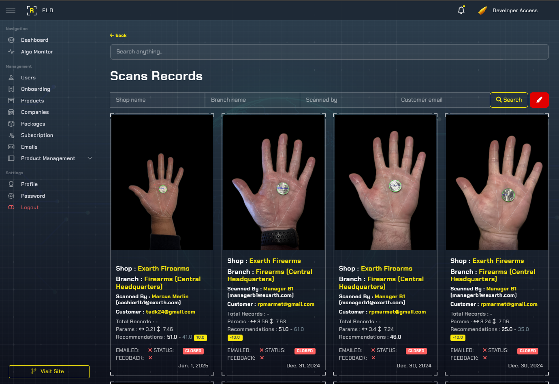
Task: Open the hand scan image with params 3.24
Action: tap(497, 182)
